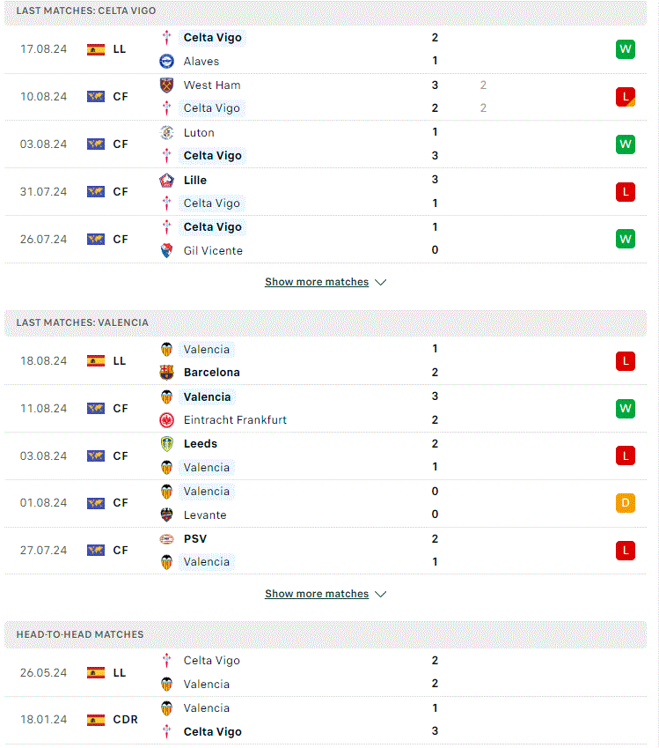The image size is (659, 748).
Task: Select the Eintracht Frankfurt logo
Action: click(x=166, y=419)
